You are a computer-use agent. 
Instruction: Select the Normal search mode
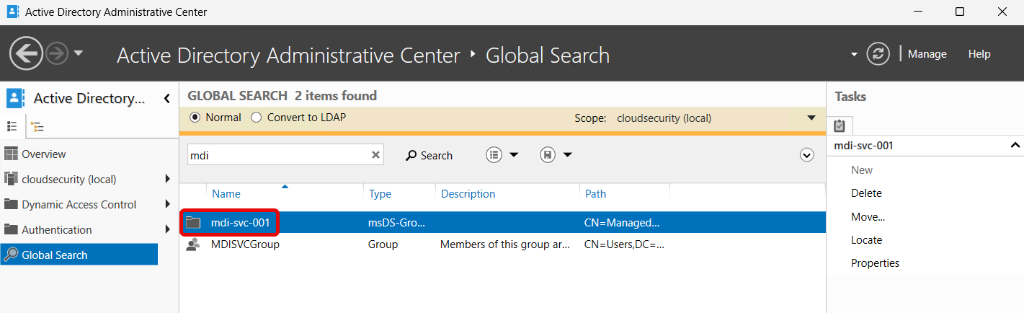[195, 118]
